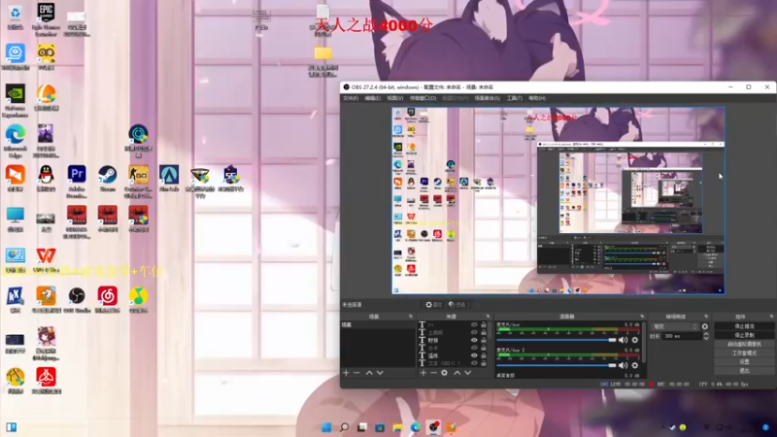The image size is (777, 437).
Task: Add a source with the sources plus icon
Action: (423, 373)
